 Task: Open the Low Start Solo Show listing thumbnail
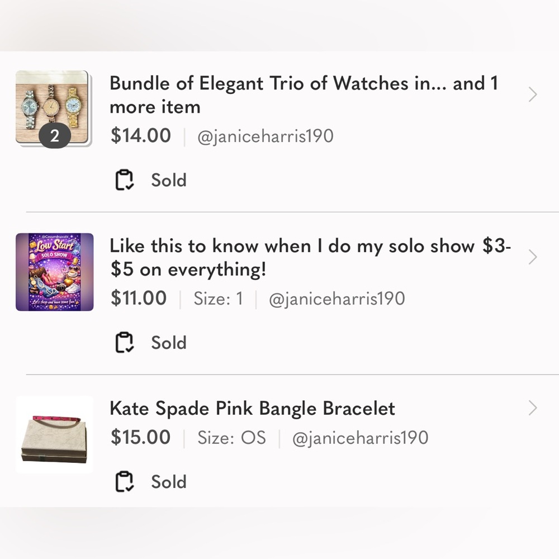[54, 272]
